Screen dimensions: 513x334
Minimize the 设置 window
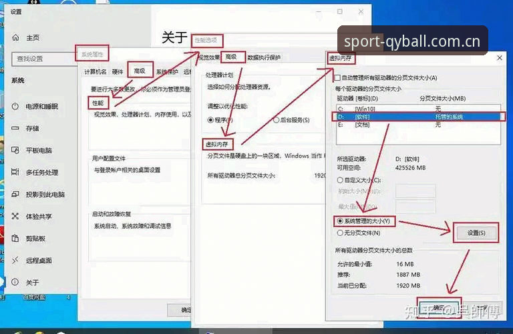(319, 12)
